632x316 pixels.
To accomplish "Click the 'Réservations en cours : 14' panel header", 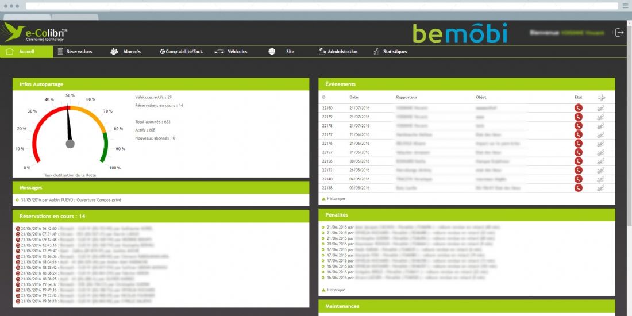I will click(161, 217).
